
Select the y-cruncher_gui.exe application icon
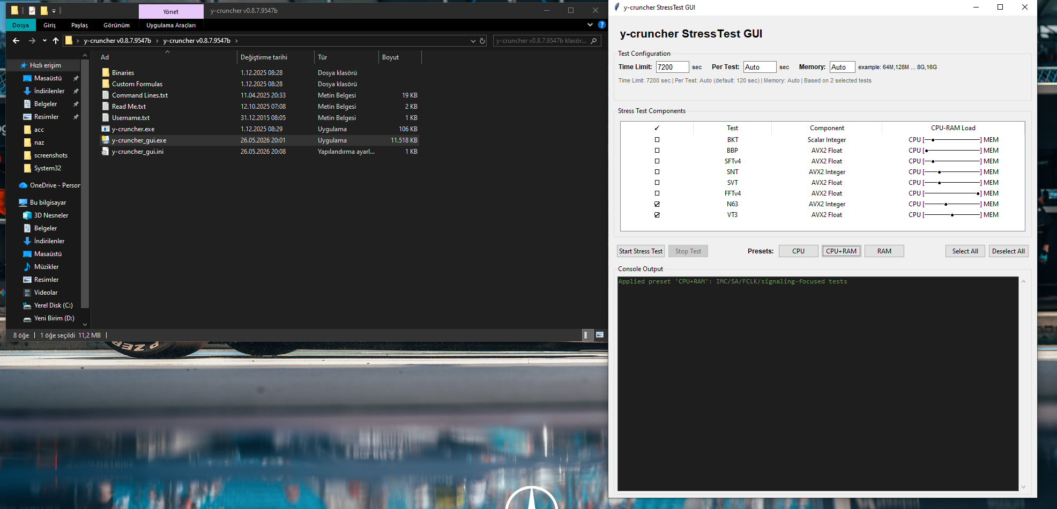pos(106,140)
